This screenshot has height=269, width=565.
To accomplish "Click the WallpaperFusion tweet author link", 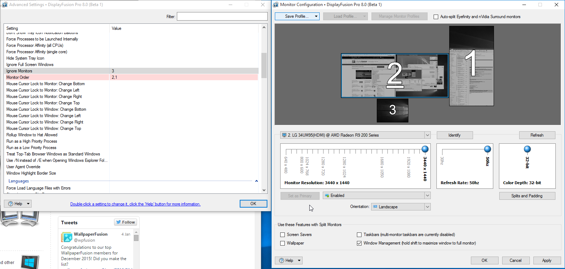I will tap(91, 234).
